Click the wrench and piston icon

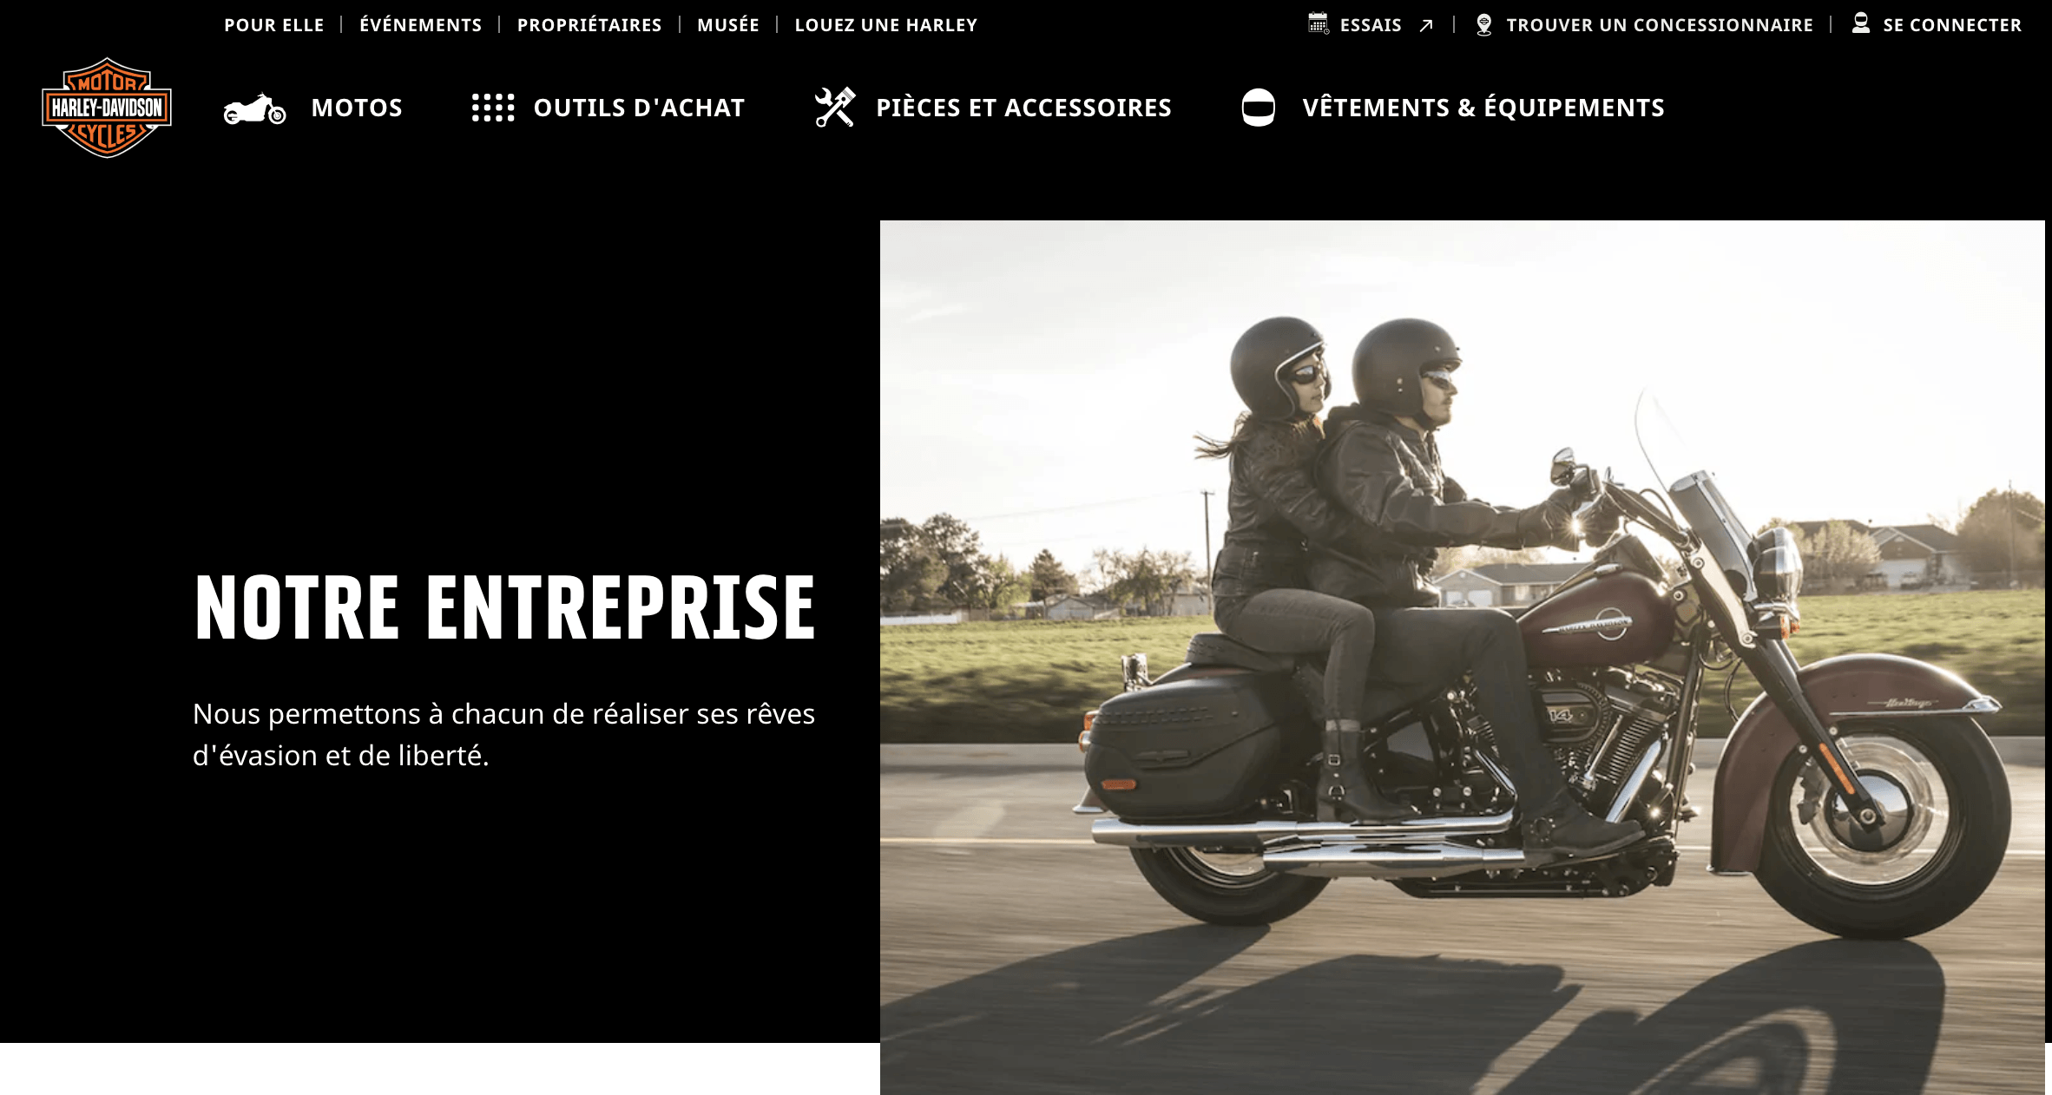[835, 108]
